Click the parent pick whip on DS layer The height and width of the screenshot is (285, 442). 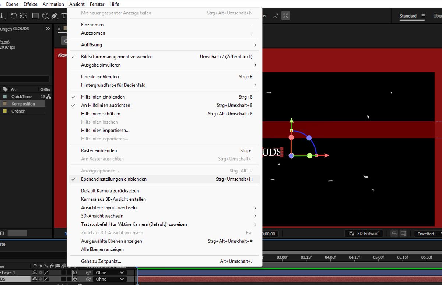pyautogui.click(x=88, y=279)
